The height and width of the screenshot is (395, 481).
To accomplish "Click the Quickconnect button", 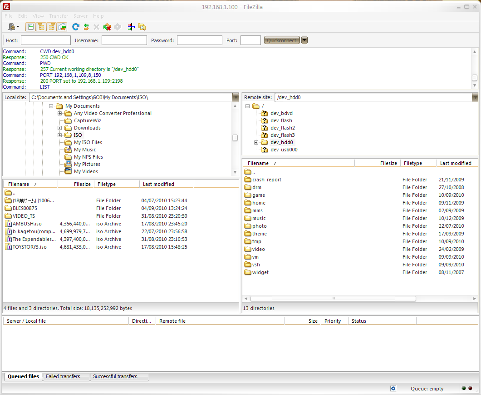I will pyautogui.click(x=281, y=40).
